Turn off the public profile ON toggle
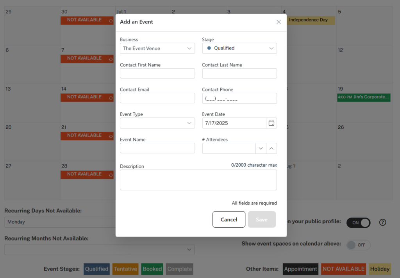The height and width of the screenshot is (278, 400). 359,223
